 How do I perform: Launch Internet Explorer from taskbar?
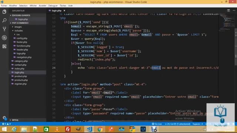(x=14, y=129)
